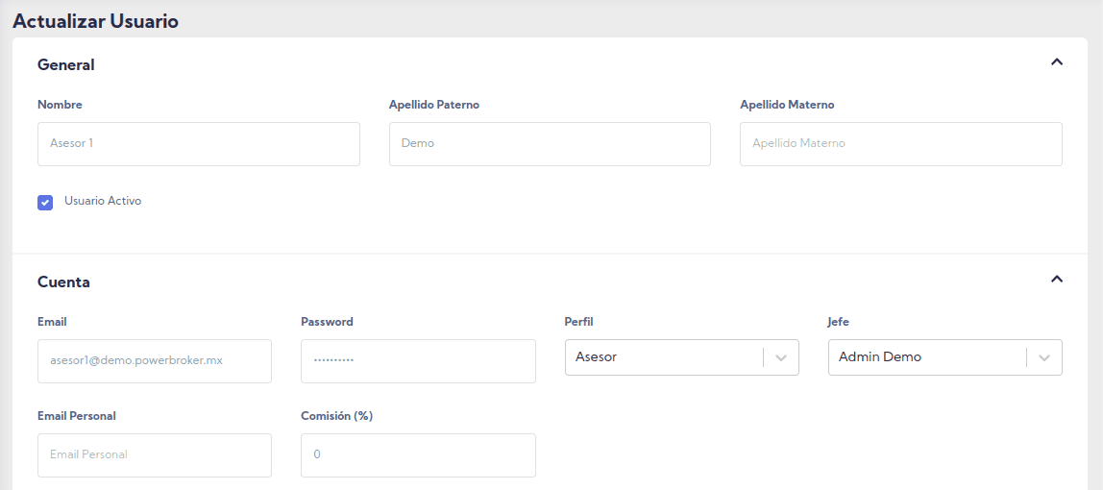Image resolution: width=1103 pixels, height=490 pixels.
Task: Uncheck the Usuario Activo checkbox
Action: point(45,203)
